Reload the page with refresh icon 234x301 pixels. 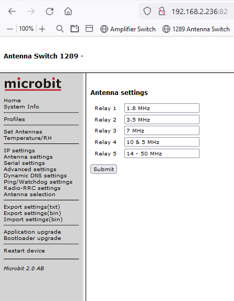pos(50,11)
